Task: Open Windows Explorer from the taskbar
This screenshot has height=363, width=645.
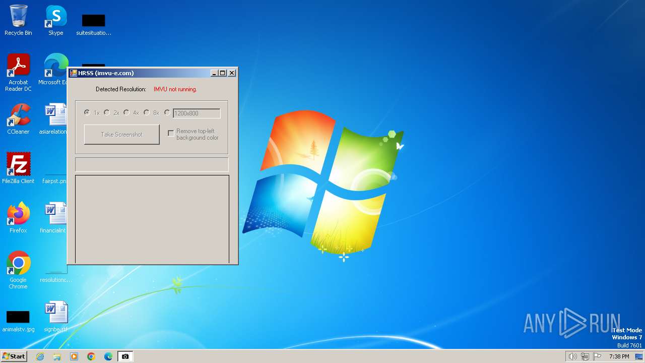Action: click(57, 356)
